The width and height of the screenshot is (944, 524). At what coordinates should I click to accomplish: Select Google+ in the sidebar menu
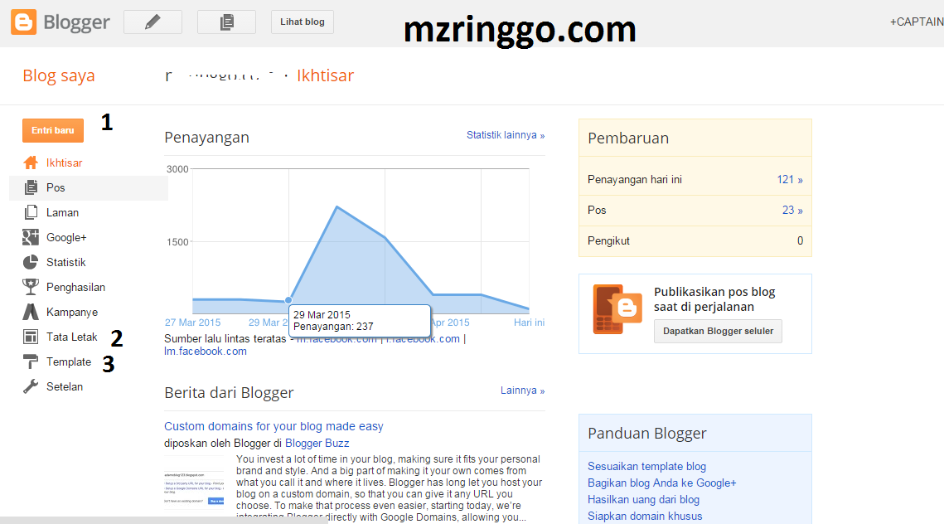66,237
